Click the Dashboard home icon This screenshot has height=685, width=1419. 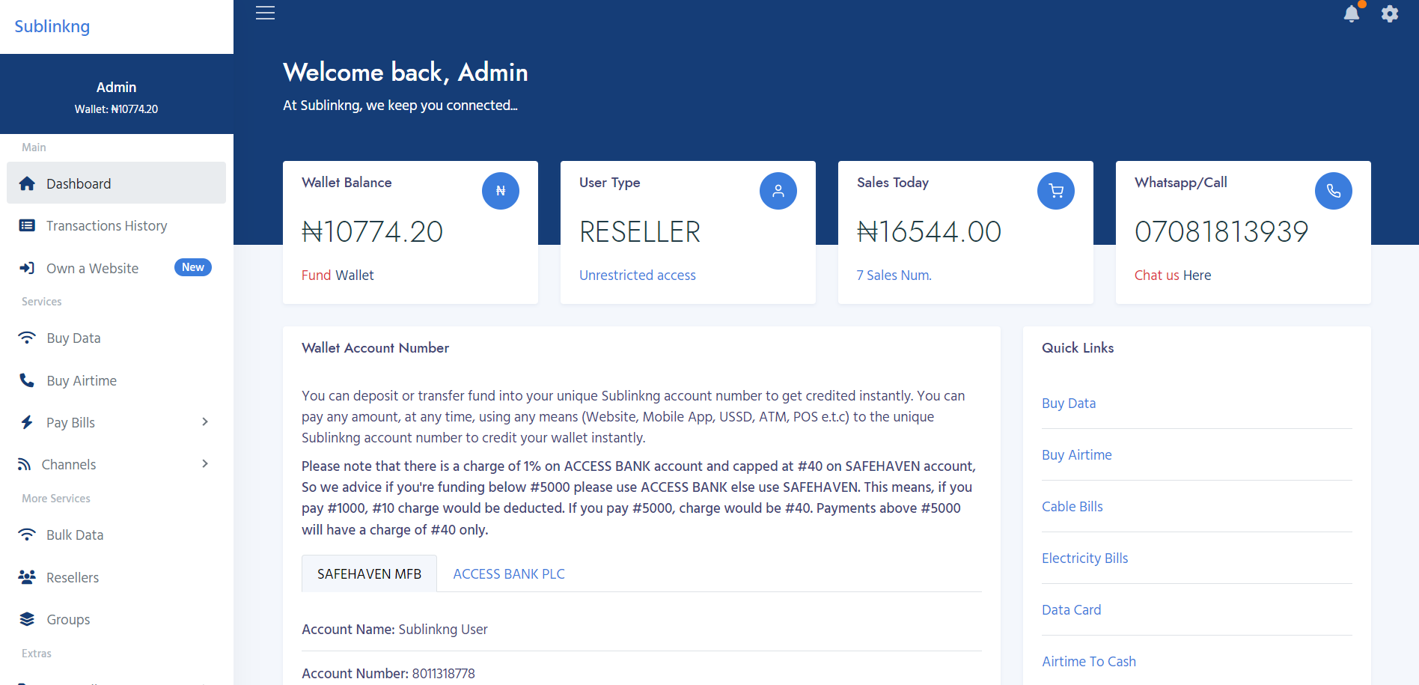[x=27, y=183]
